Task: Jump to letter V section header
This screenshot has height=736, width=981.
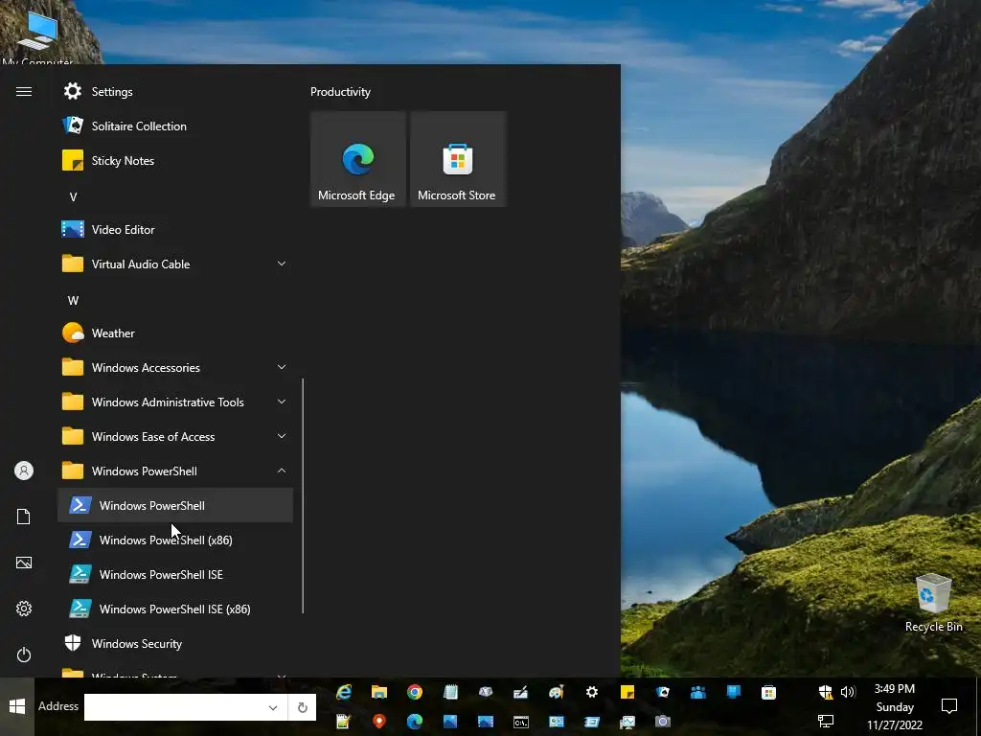Action: coord(73,197)
